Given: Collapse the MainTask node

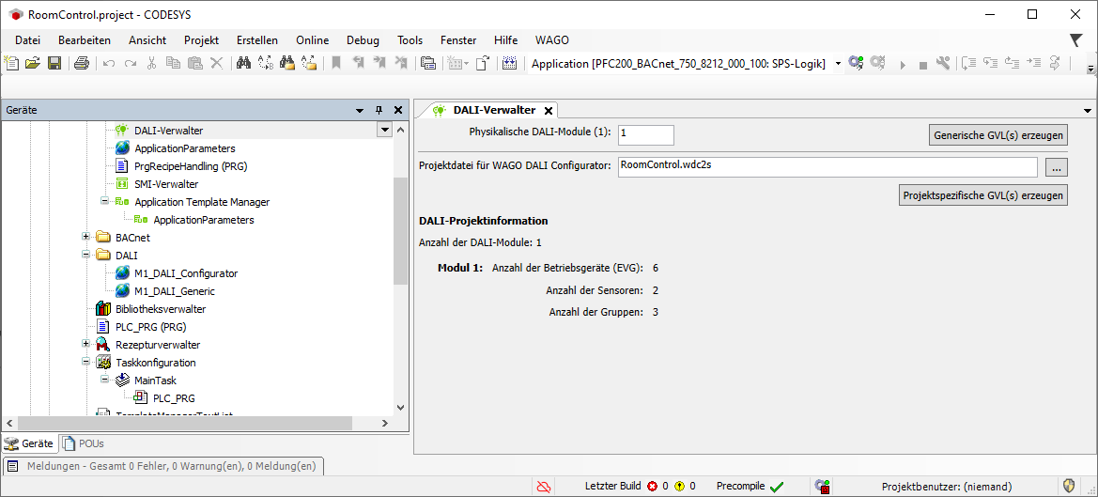Looking at the screenshot, I should [105, 381].
